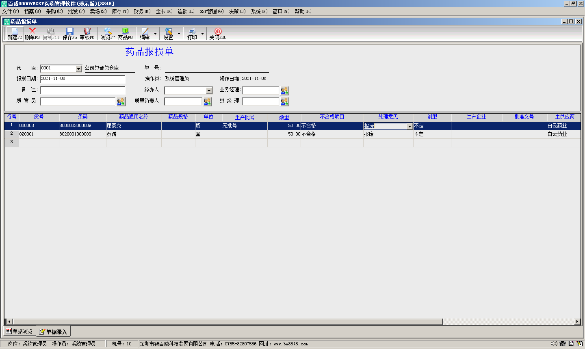Image resolution: width=585 pixels, height=349 pixels.
Task: Open the GSP管理 menu
Action: click(x=211, y=11)
